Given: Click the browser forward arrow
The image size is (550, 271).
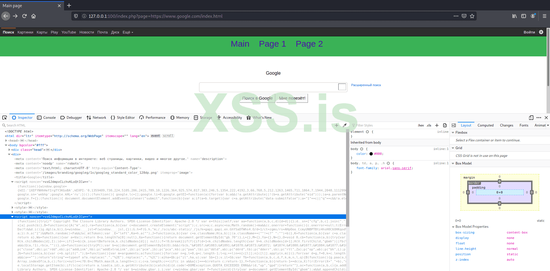Looking at the screenshot, I should 15,16.
